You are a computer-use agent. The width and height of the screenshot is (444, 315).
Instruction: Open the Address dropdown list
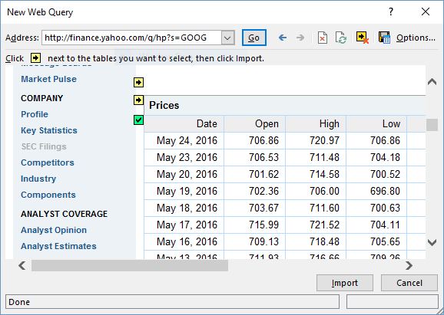tap(227, 38)
